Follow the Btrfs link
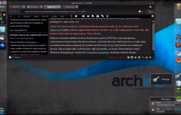The image size is (181, 115). pyautogui.click(x=113, y=45)
